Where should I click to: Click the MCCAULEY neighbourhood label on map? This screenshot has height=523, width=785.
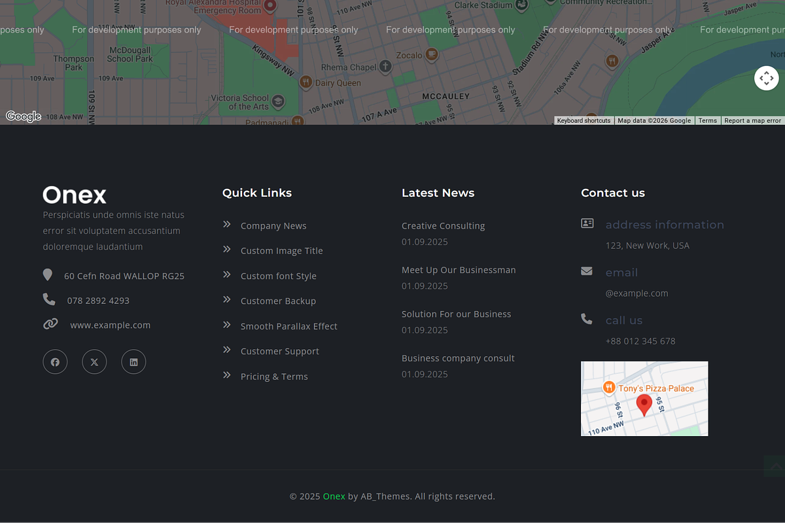pyautogui.click(x=445, y=96)
